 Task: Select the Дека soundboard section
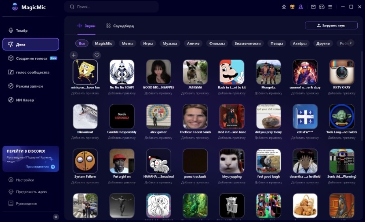[31, 44]
